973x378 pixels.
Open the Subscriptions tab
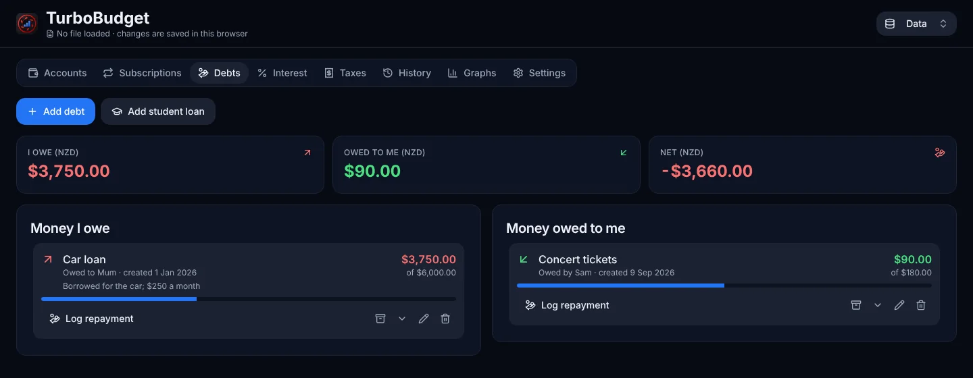click(x=142, y=73)
